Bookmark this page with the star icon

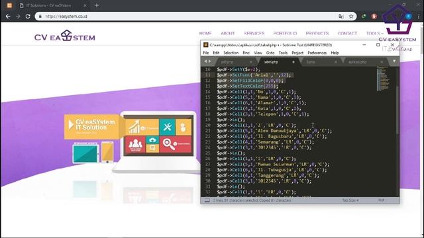(x=351, y=17)
